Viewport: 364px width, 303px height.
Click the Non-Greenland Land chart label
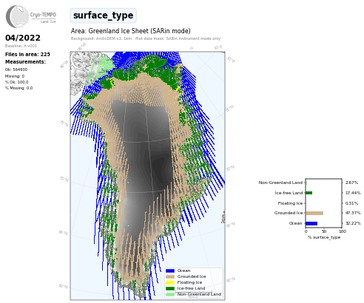(280, 183)
